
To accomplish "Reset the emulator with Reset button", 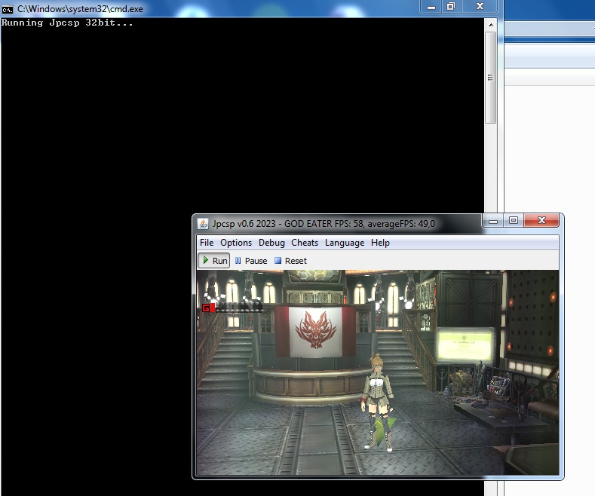I will click(x=290, y=261).
